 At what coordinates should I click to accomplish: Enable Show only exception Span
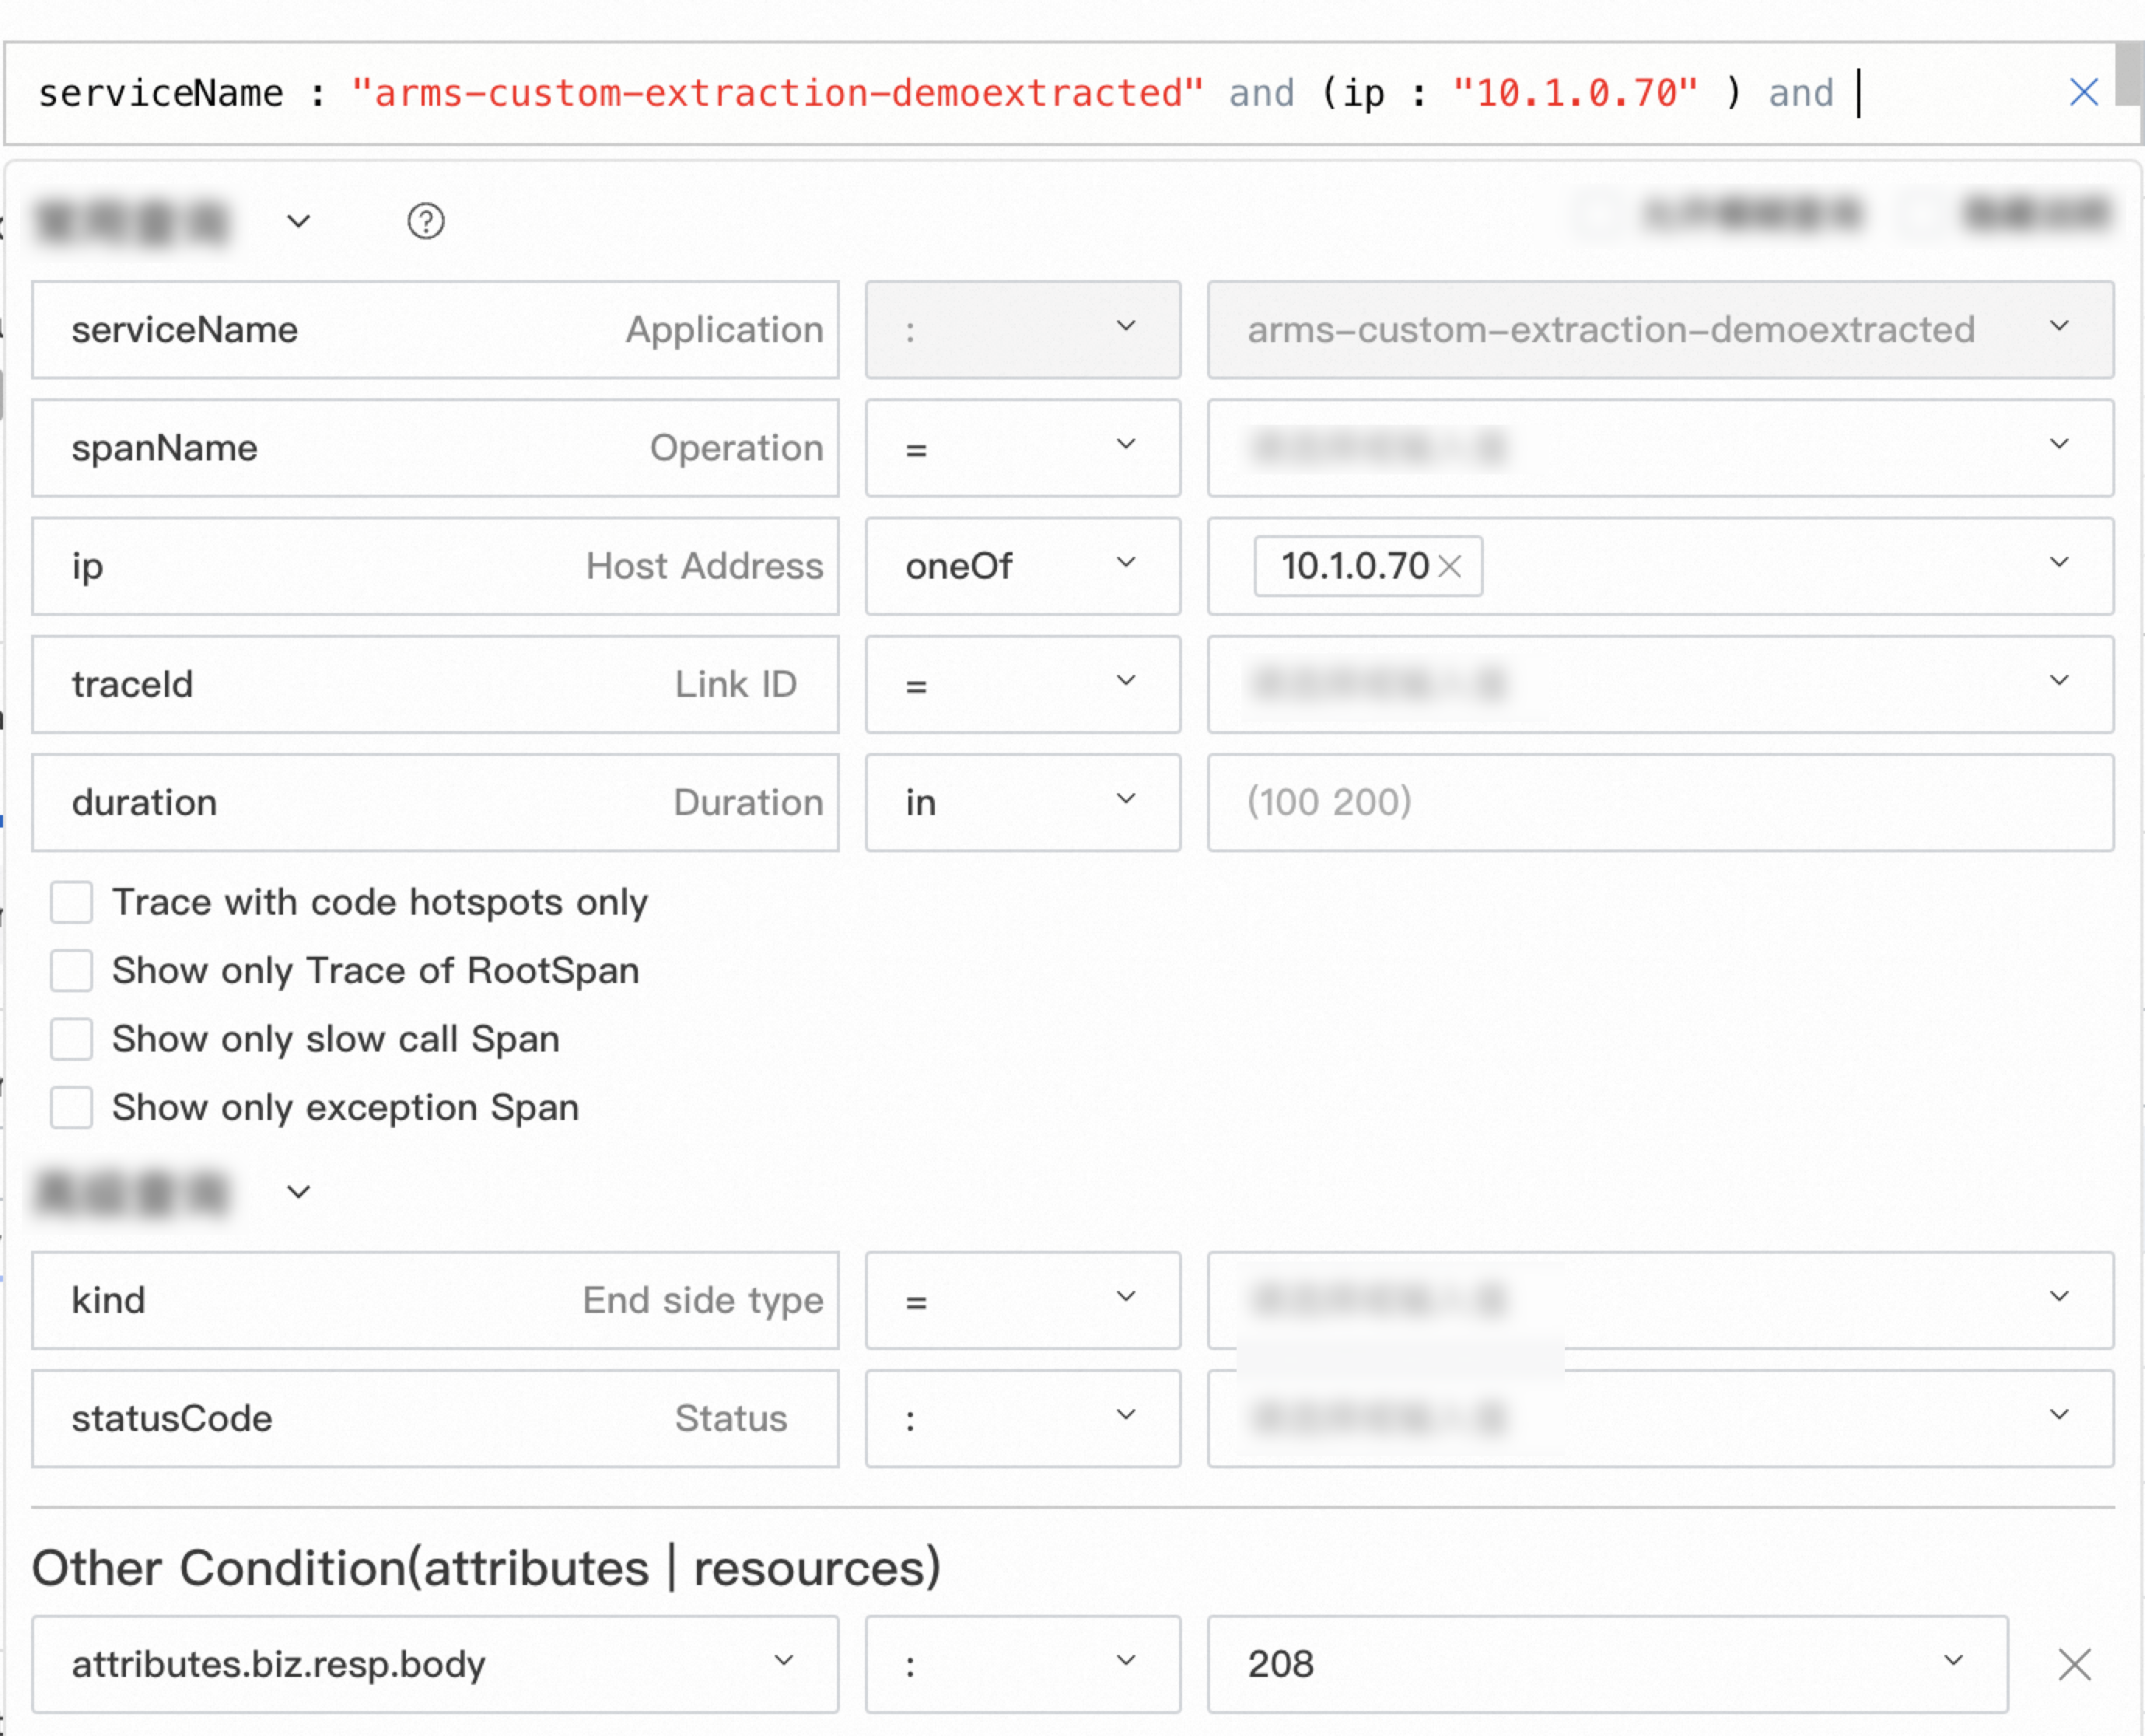[x=72, y=1108]
